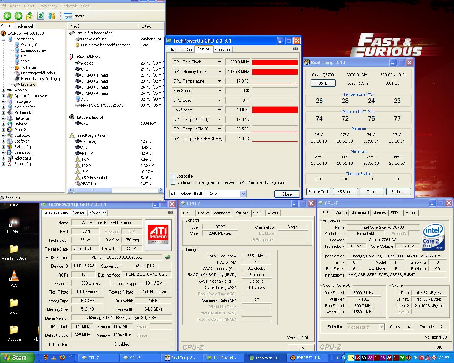Click the EVEREST forward arrow toolbar icon
Screen dimensions: 454x363
pos(18,16)
